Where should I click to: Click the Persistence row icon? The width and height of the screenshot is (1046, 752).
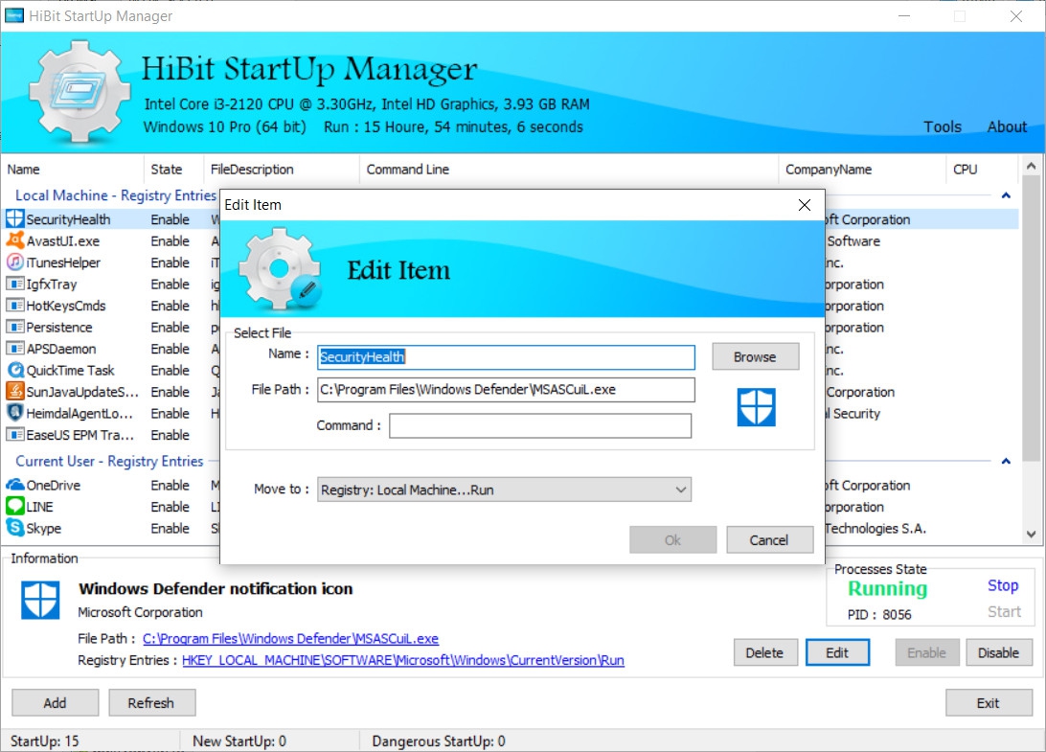14,327
